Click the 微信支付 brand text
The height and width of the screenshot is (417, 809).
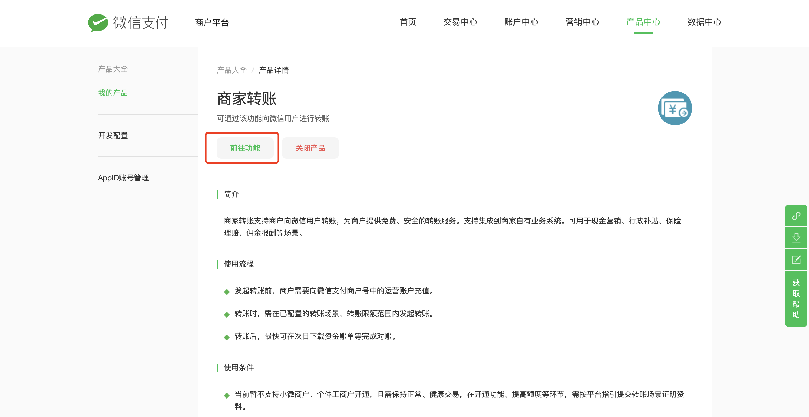(x=140, y=22)
